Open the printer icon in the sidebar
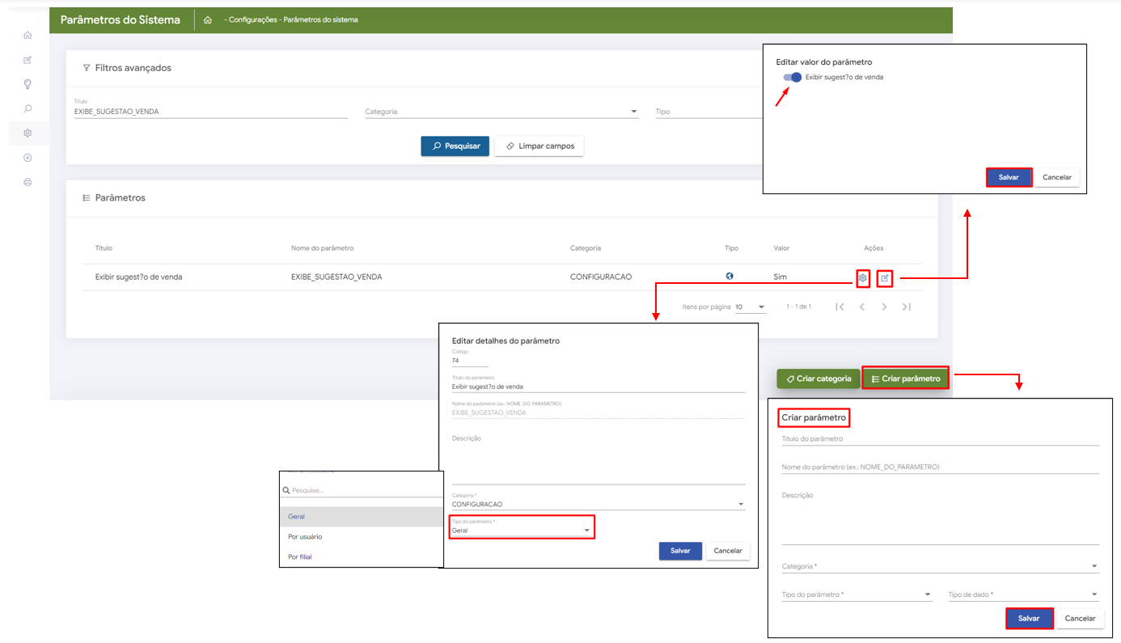Image resolution: width=1121 pixels, height=643 pixels. tap(27, 182)
